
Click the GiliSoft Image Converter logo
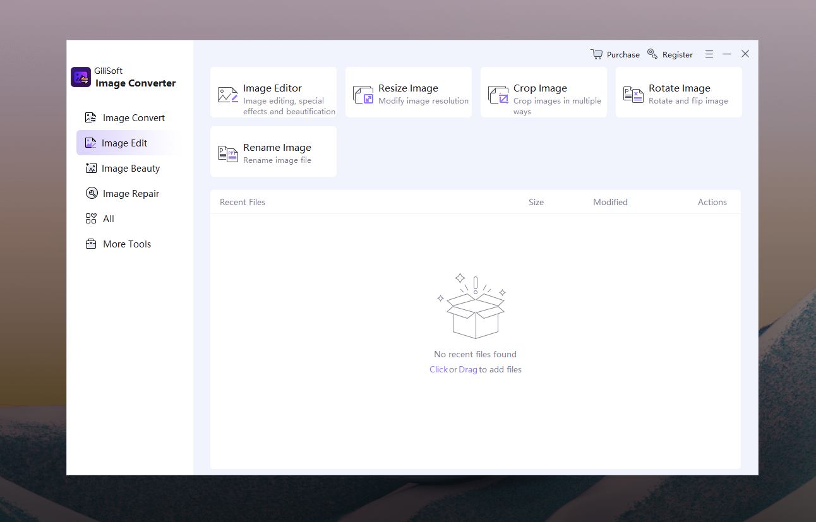81,77
